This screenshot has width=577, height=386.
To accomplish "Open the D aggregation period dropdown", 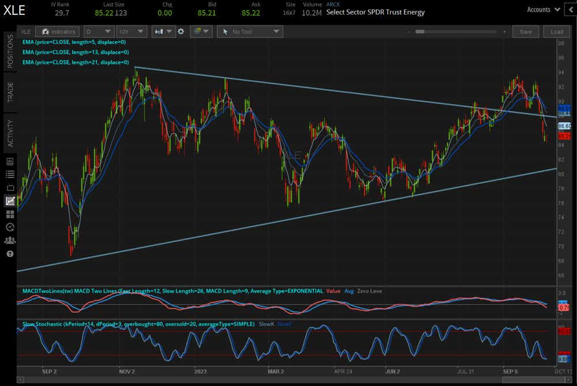I will click(98, 32).
